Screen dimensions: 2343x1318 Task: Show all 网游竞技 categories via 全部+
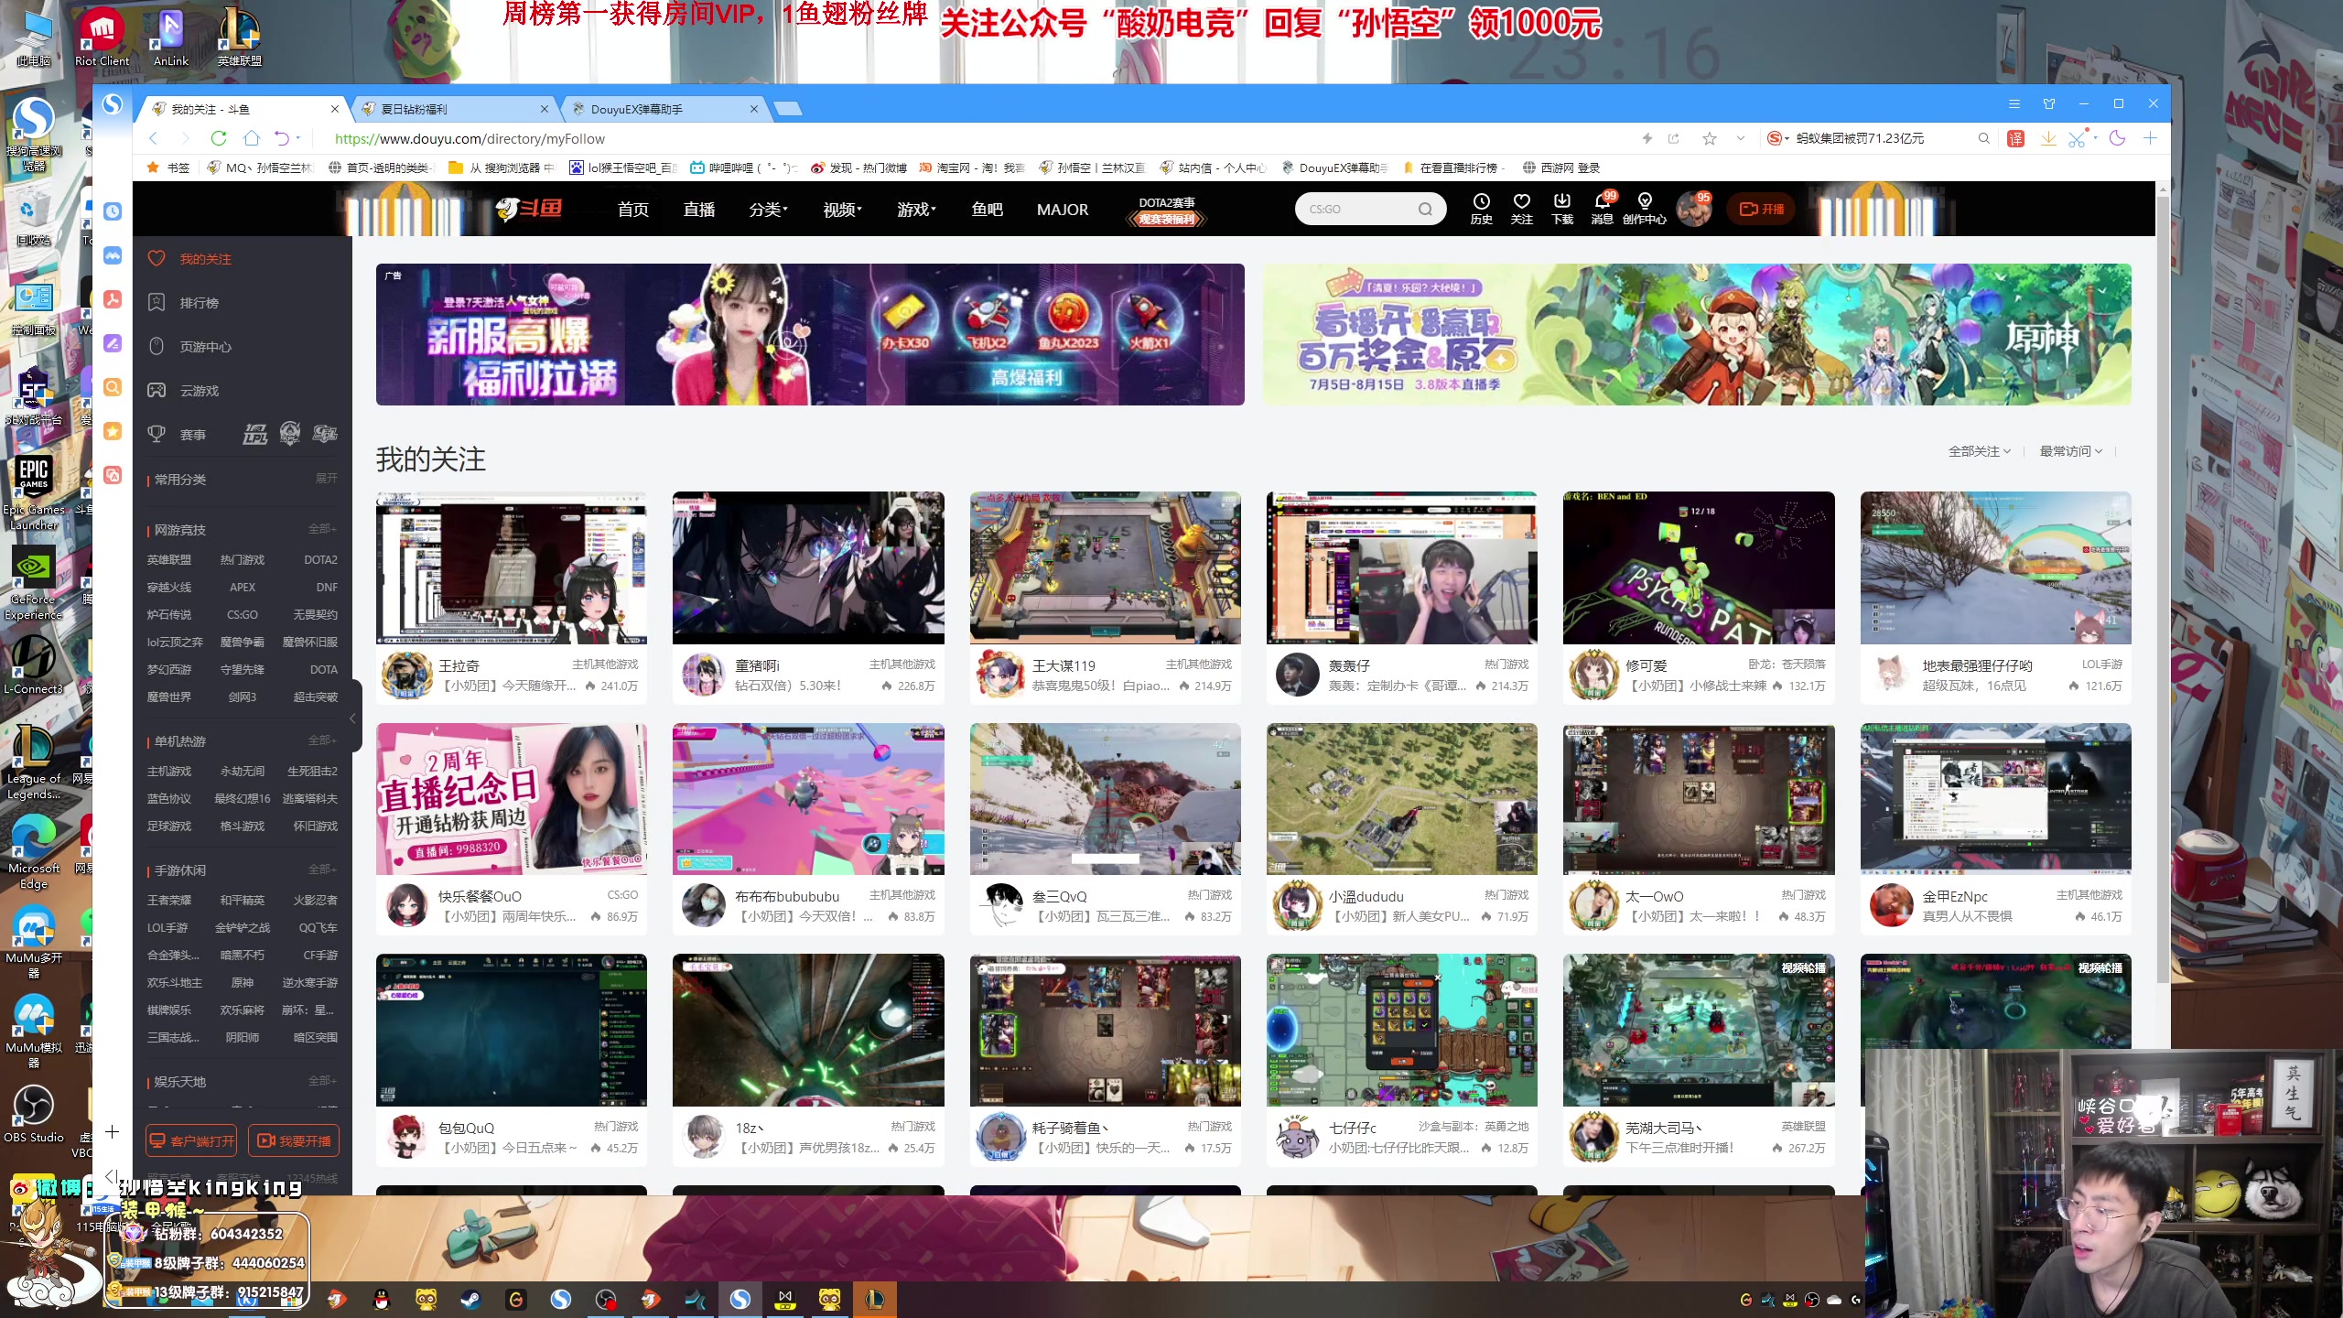click(322, 529)
